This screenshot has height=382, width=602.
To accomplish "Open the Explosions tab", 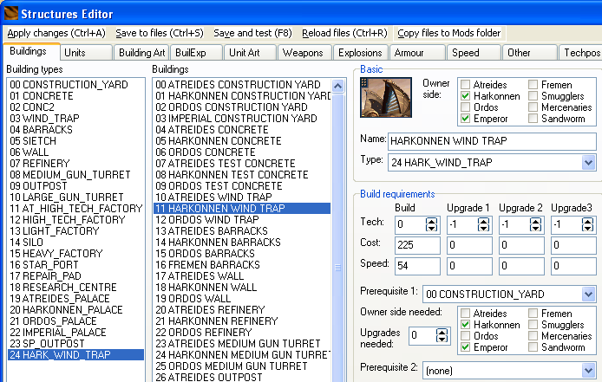I will (x=361, y=53).
